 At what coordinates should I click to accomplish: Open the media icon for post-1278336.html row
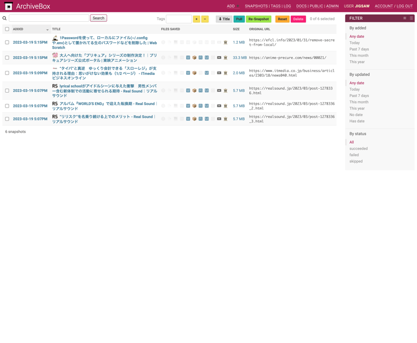coord(219,91)
